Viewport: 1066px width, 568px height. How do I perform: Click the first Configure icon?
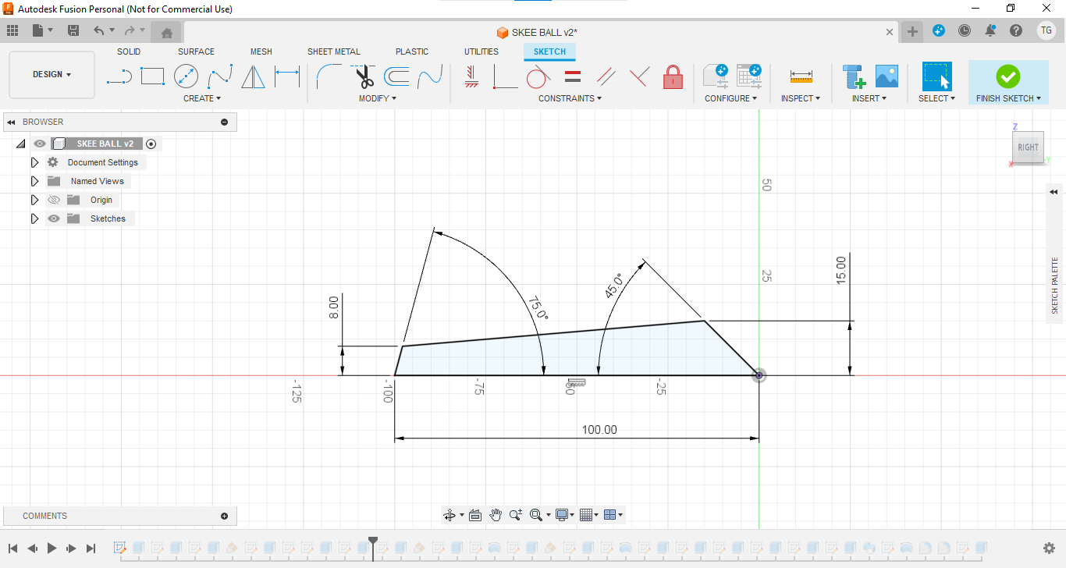point(715,76)
